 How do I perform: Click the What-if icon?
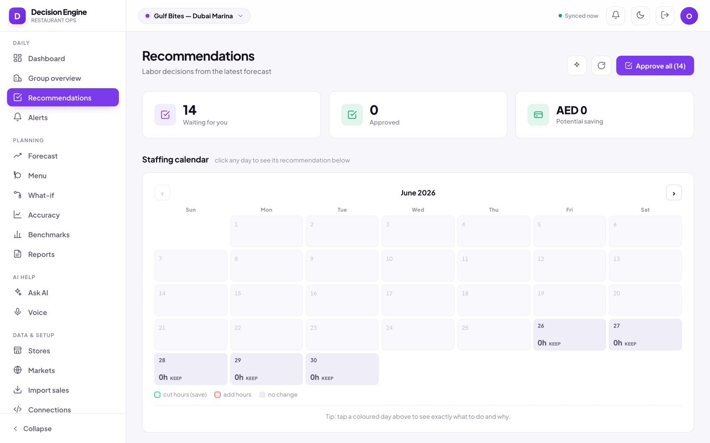point(18,195)
